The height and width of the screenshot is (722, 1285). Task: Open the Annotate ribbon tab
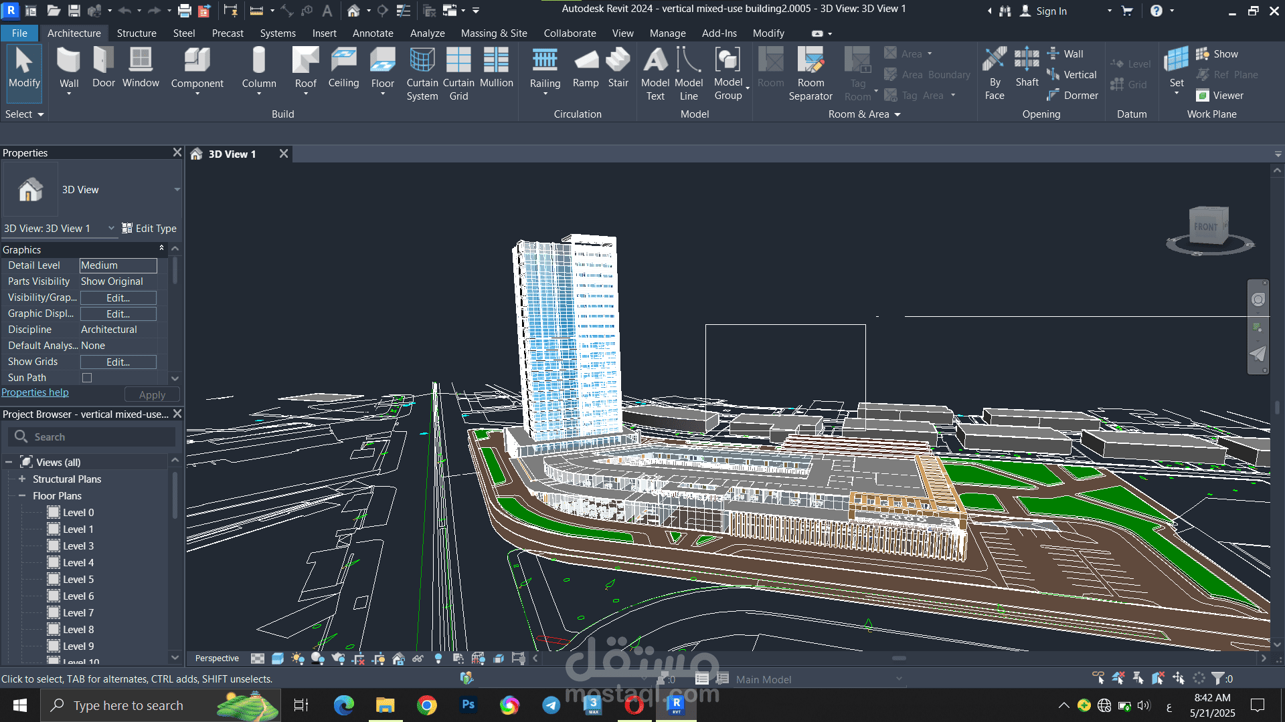(x=373, y=33)
